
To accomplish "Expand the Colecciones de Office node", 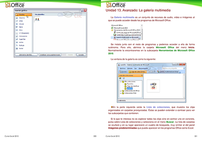I will click(x=121, y=91).
